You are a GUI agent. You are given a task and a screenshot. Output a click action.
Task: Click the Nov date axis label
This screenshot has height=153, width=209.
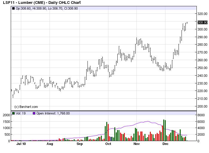point(136,144)
